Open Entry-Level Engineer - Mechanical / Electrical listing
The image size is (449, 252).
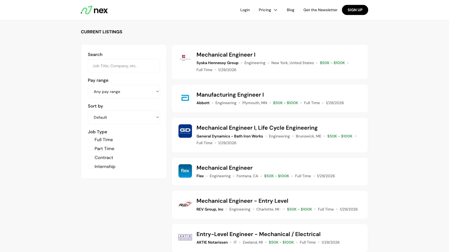pyautogui.click(x=258, y=234)
